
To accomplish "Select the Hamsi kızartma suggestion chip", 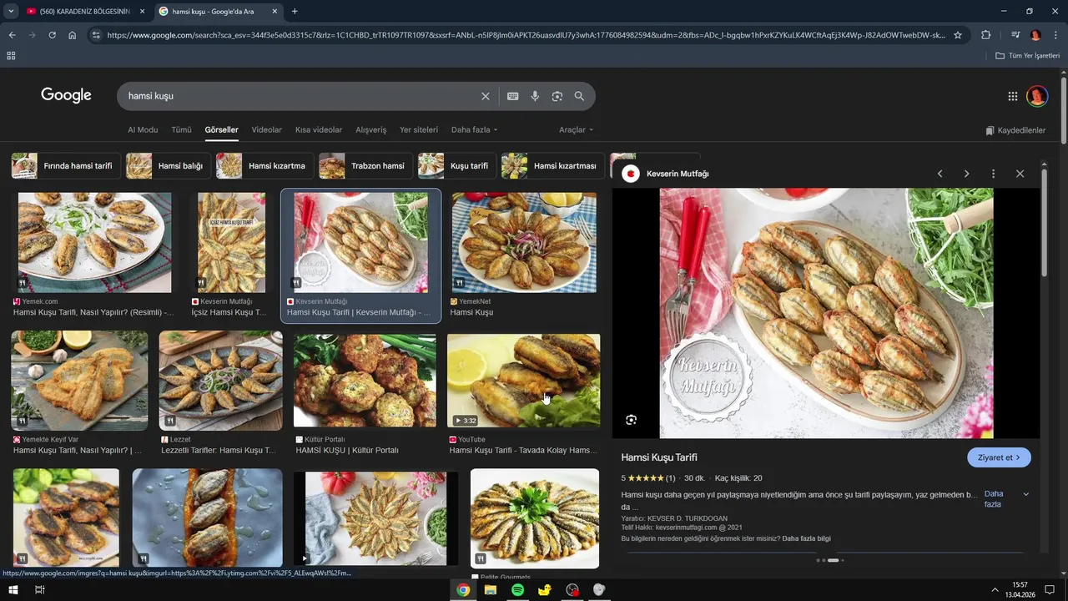I will pyautogui.click(x=264, y=166).
